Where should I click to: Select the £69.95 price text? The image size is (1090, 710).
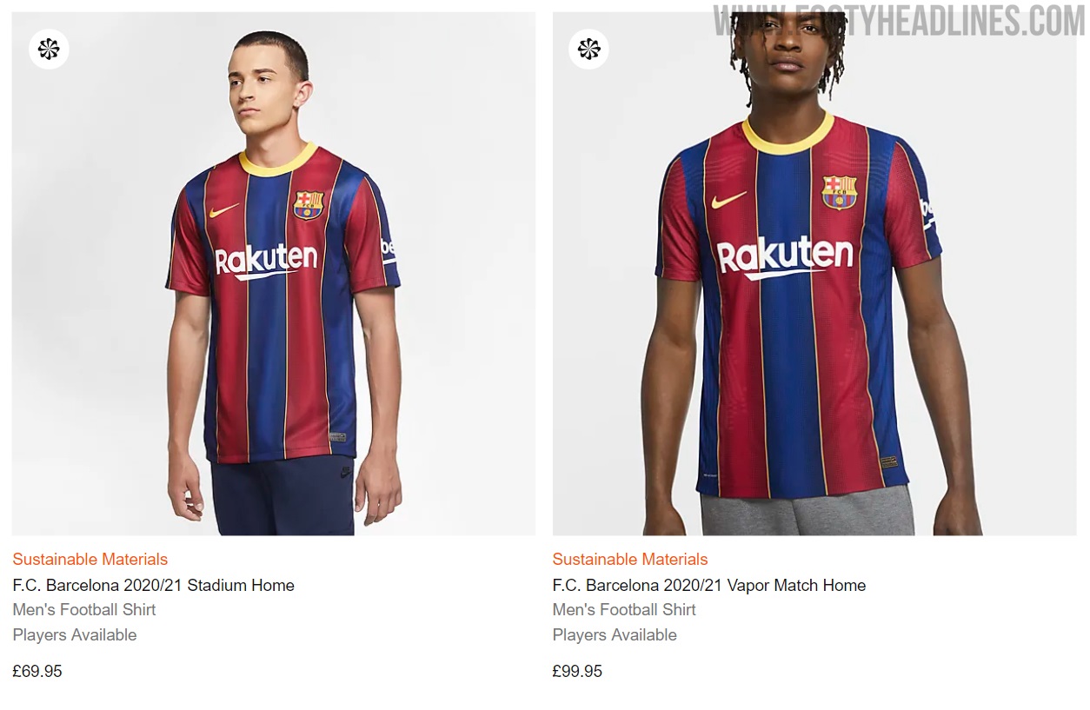(37, 671)
